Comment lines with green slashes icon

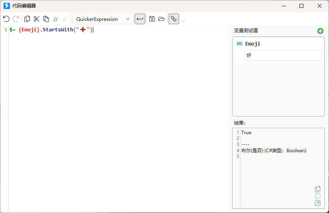coord(55,20)
